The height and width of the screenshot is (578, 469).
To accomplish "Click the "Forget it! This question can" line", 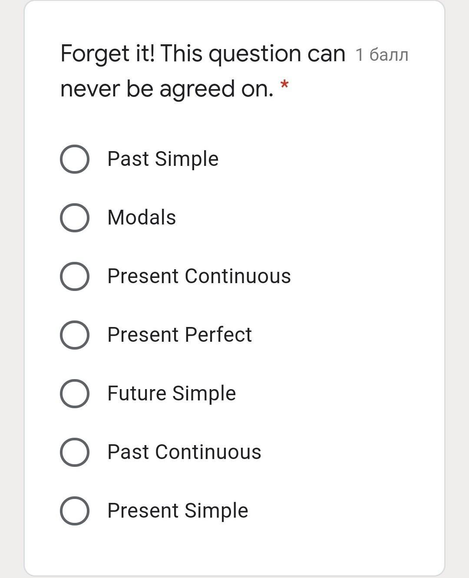I will pos(203,54).
